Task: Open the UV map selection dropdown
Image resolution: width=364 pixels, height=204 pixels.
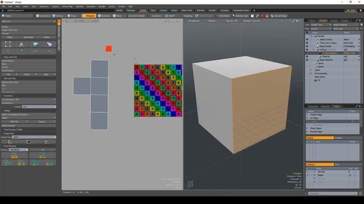Action: click(28, 22)
